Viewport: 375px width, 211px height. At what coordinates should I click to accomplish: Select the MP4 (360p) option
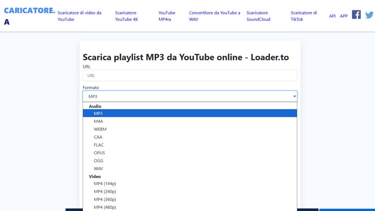[190, 199]
